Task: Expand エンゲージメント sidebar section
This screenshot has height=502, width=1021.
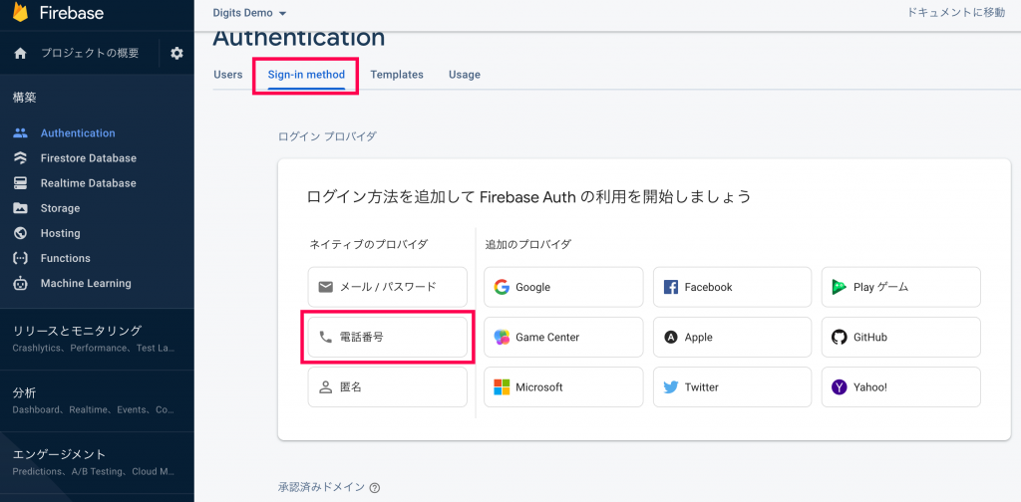Action: pos(97,462)
